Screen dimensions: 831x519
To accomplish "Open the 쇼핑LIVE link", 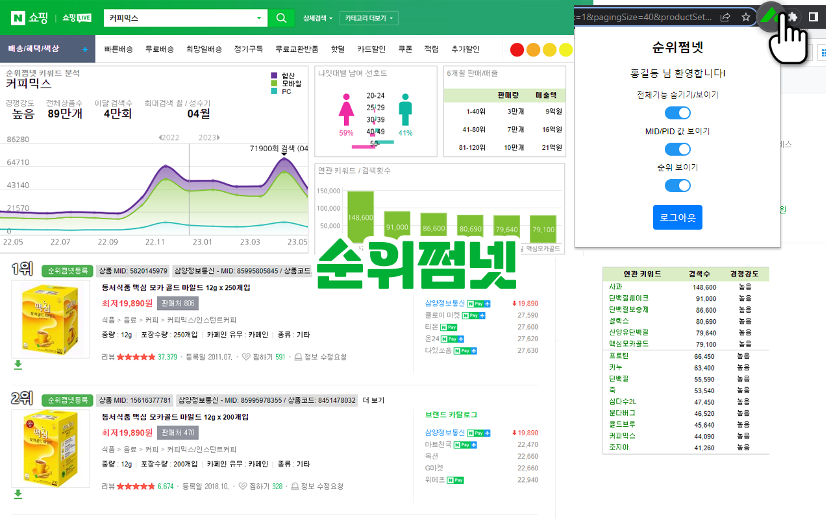I will pos(77,18).
